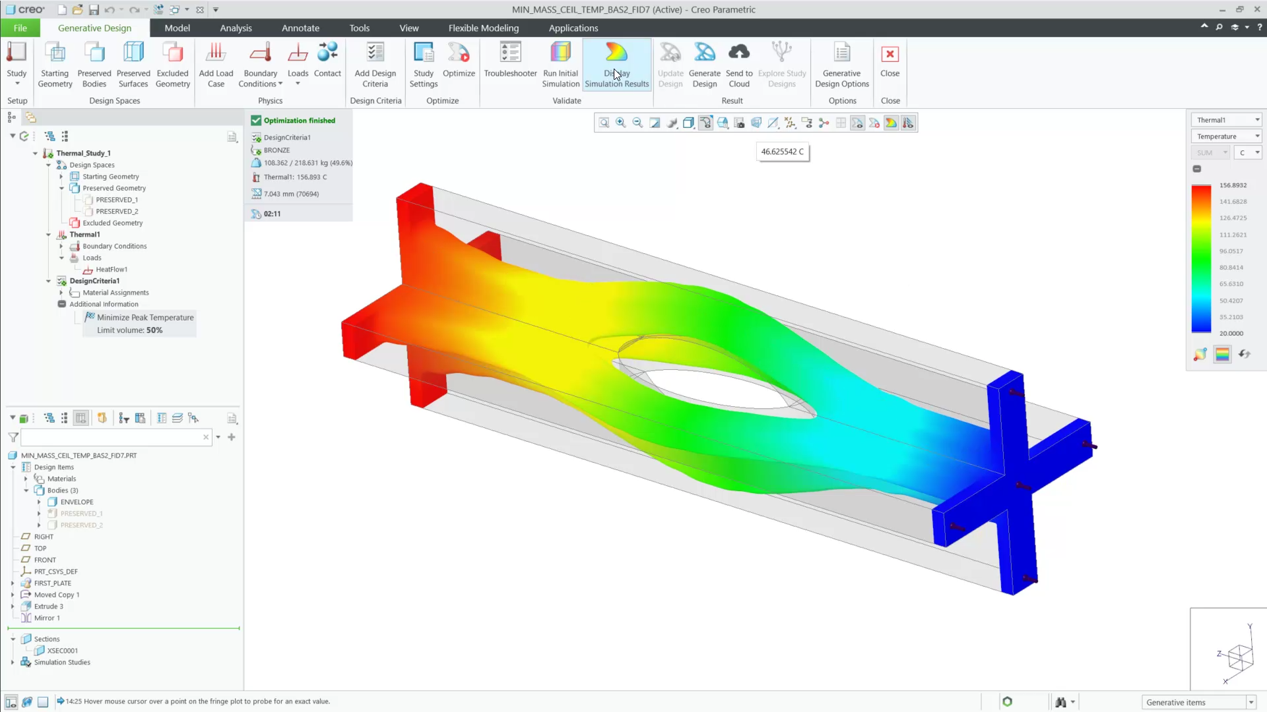Image resolution: width=1267 pixels, height=712 pixels.
Task: Click the Send to Cloud icon
Action: (739, 63)
